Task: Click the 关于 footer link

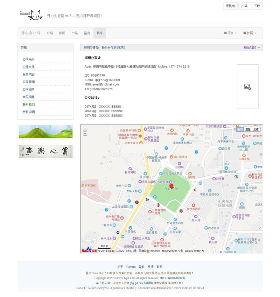Action: coord(120,267)
